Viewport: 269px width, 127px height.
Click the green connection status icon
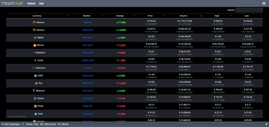pyautogui.click(x=23, y=124)
